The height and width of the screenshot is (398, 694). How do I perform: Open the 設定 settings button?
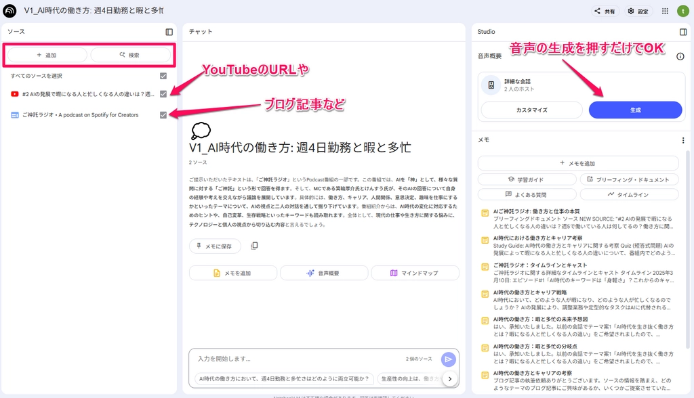coord(638,11)
